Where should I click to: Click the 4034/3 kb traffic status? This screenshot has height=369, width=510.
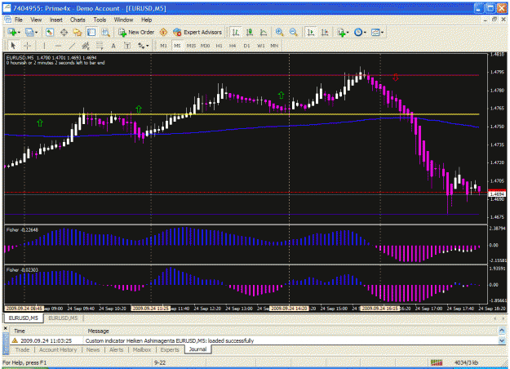[x=466, y=362]
